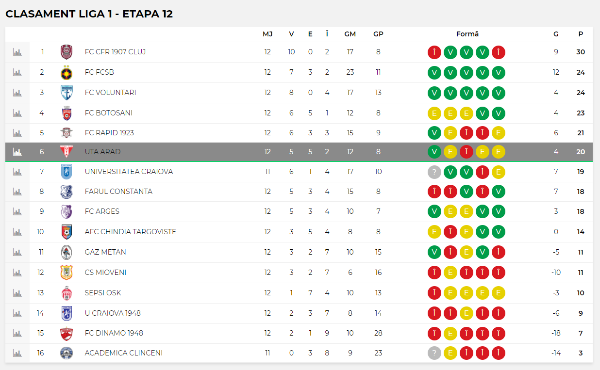The height and width of the screenshot is (370, 600).
Task: Click the FC Dinamo 1948 club logo
Action: tap(67, 333)
